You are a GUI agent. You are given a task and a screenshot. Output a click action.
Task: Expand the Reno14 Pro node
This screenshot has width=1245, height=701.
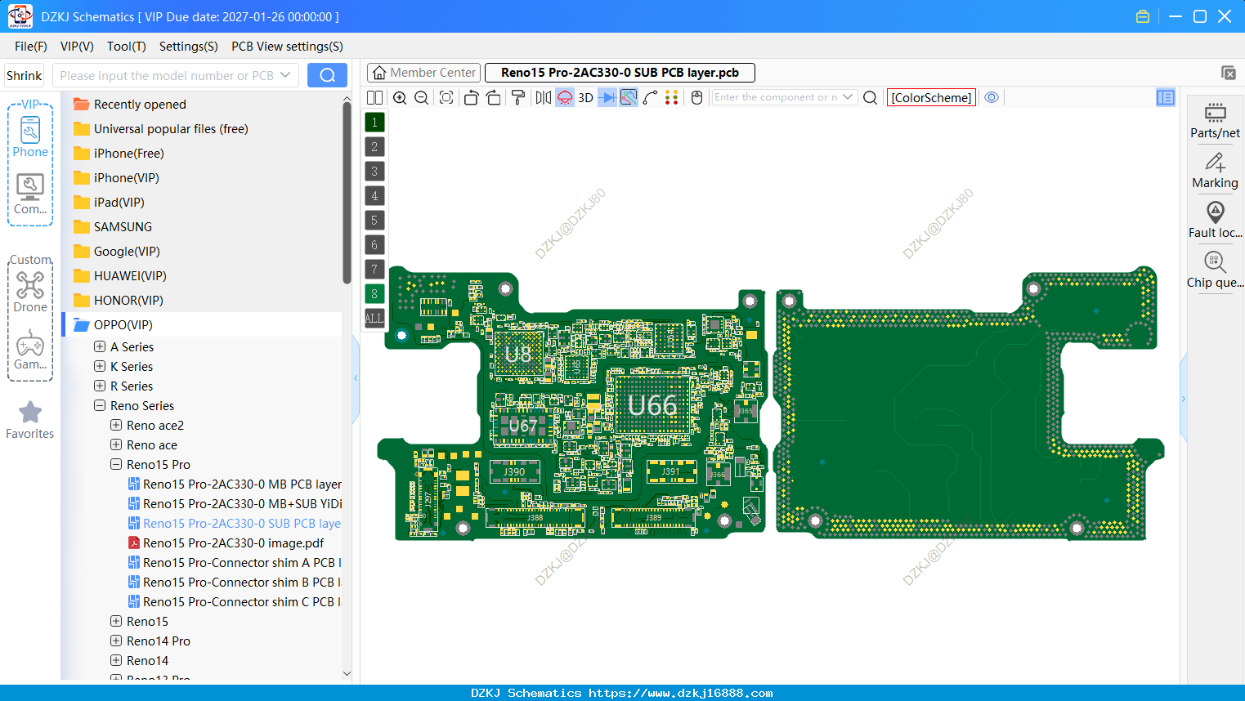116,641
